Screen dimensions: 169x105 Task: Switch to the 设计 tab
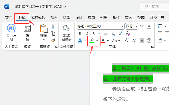[79, 17]
